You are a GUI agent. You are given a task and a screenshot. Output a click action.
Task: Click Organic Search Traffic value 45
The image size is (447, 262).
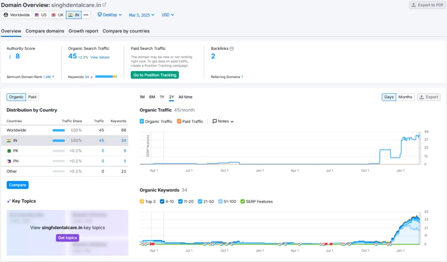72,56
